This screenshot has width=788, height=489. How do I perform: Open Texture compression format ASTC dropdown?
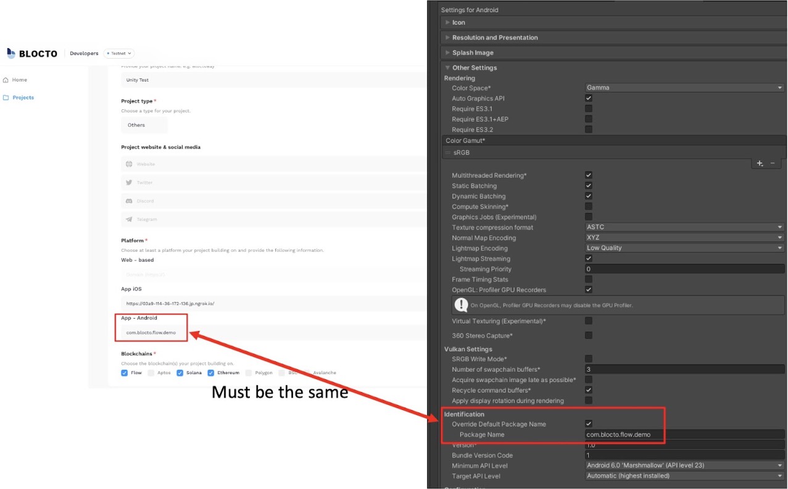(684, 227)
